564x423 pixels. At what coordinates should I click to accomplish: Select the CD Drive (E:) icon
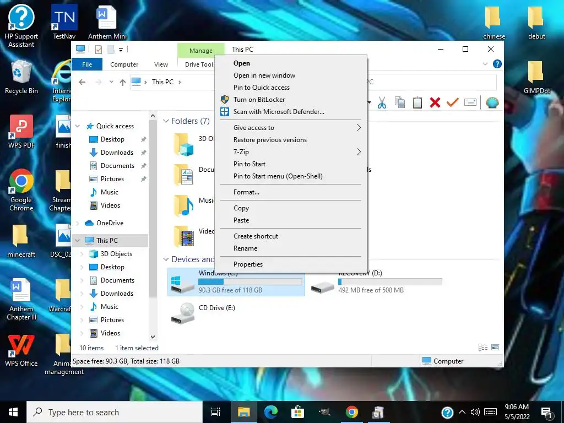tap(183, 313)
